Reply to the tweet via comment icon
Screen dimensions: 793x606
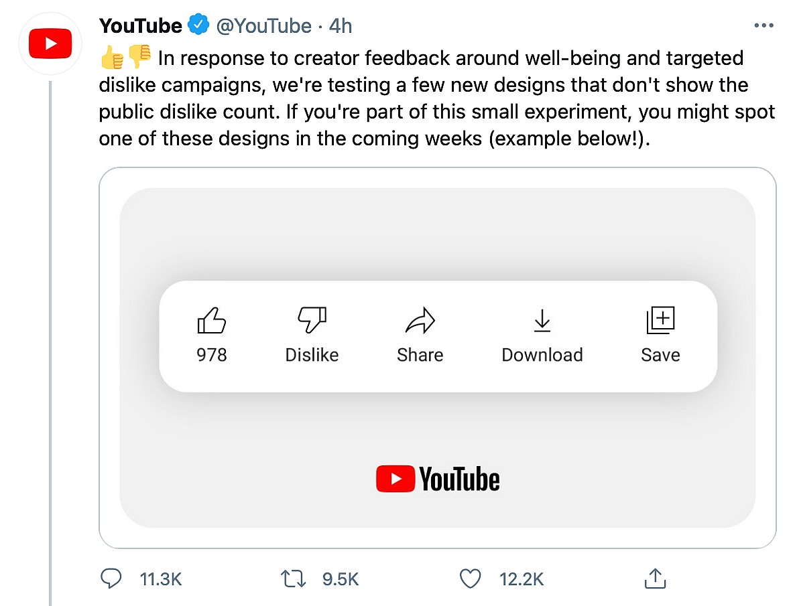tap(110, 579)
